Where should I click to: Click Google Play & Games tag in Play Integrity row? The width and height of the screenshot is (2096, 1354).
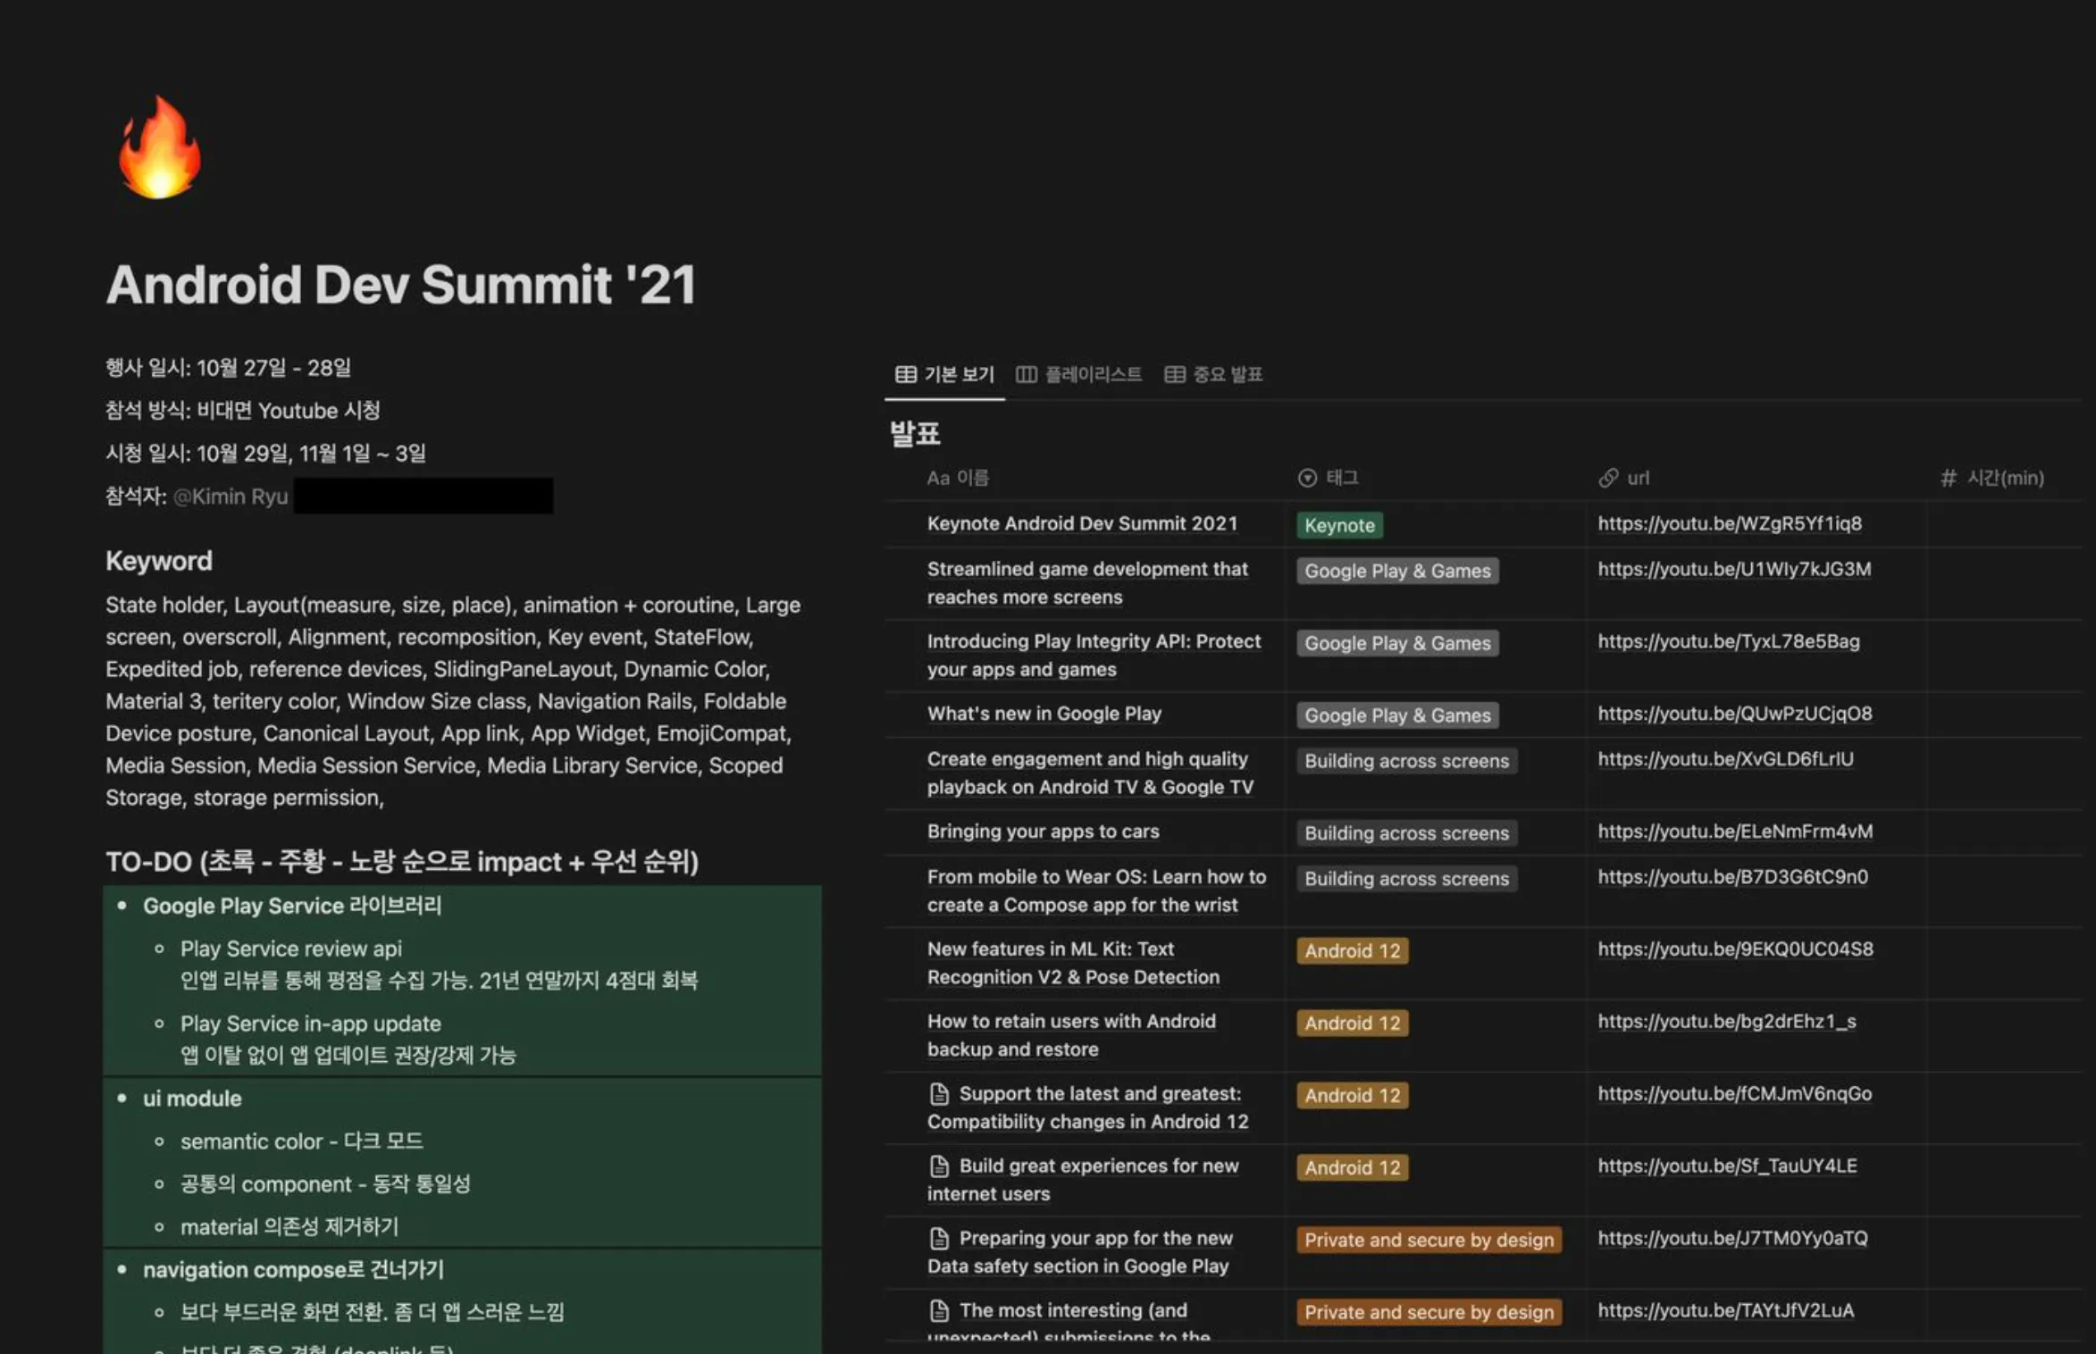pos(1397,644)
